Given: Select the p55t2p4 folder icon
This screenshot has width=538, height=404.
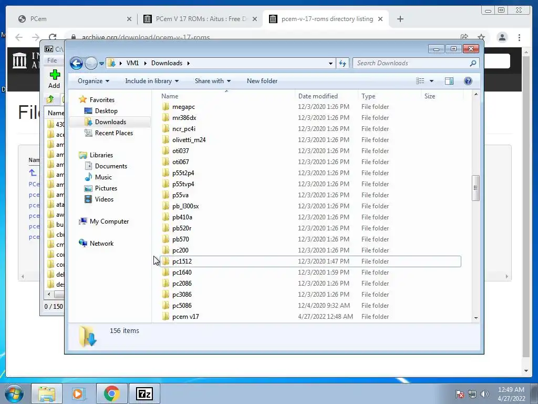Looking at the screenshot, I should pos(165,173).
